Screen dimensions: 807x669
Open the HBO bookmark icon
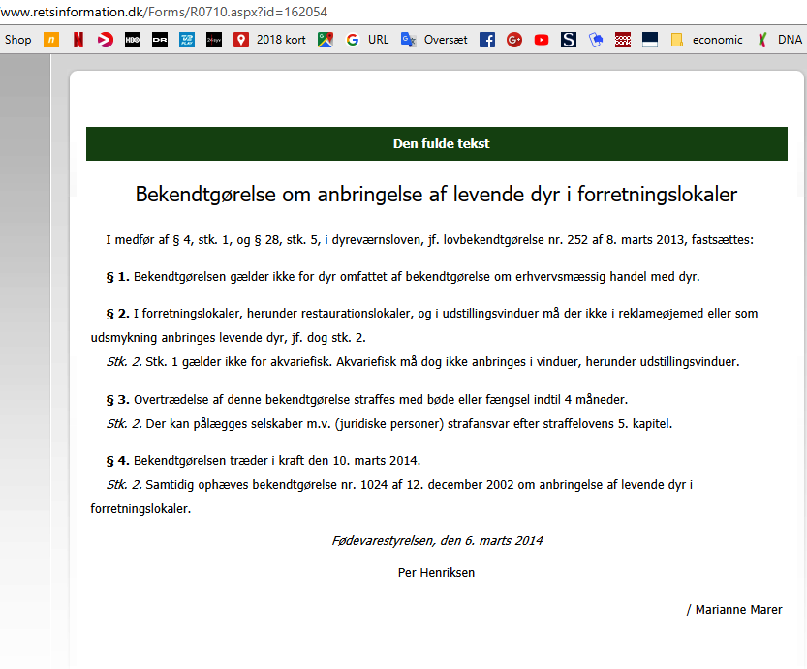(133, 40)
